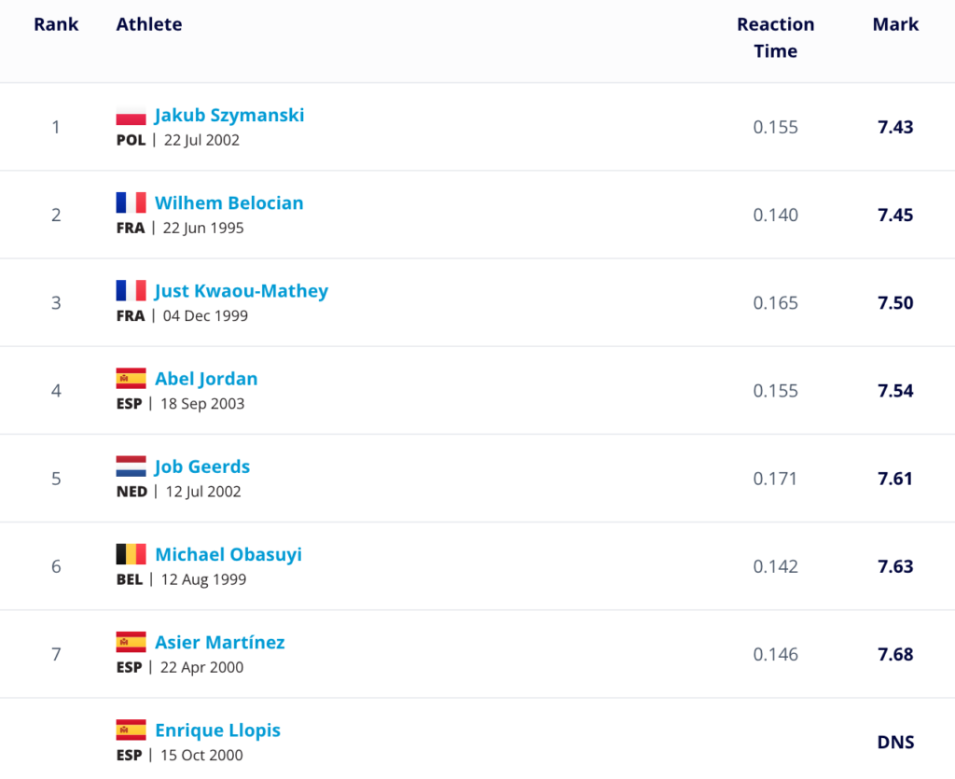Screen dimensions: 955x779
Task: Open Michael Obasuyi's profile link
Action: tap(228, 554)
